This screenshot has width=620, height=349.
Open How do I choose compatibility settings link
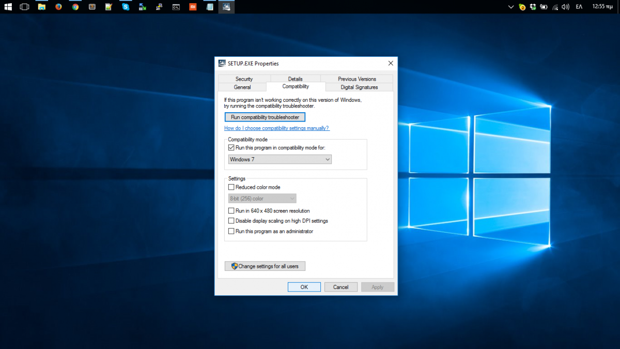(277, 128)
